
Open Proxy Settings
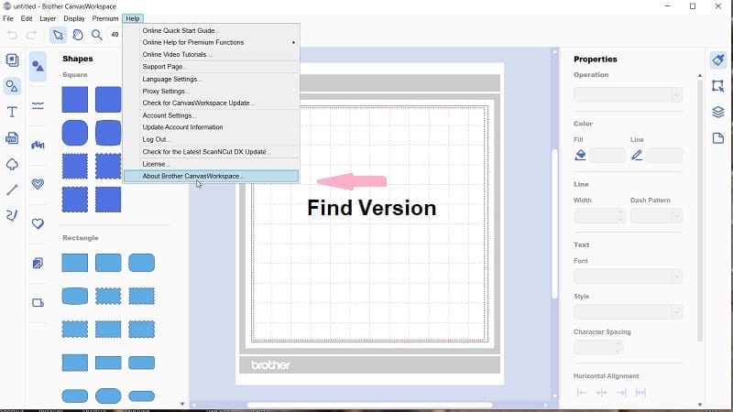coord(212,91)
